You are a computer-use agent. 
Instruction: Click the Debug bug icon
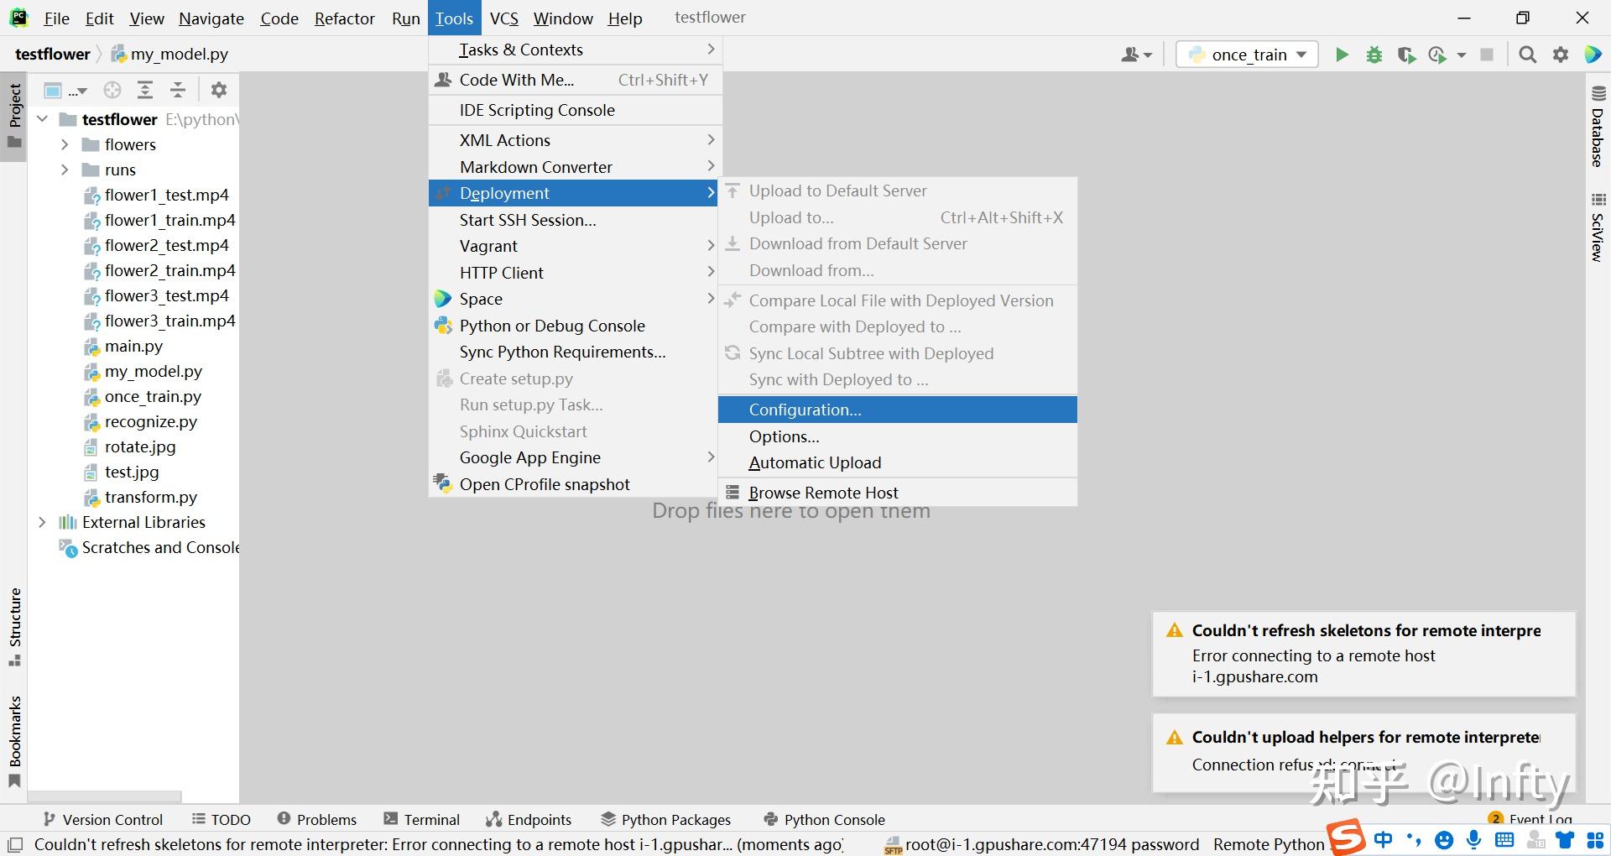pyautogui.click(x=1374, y=55)
